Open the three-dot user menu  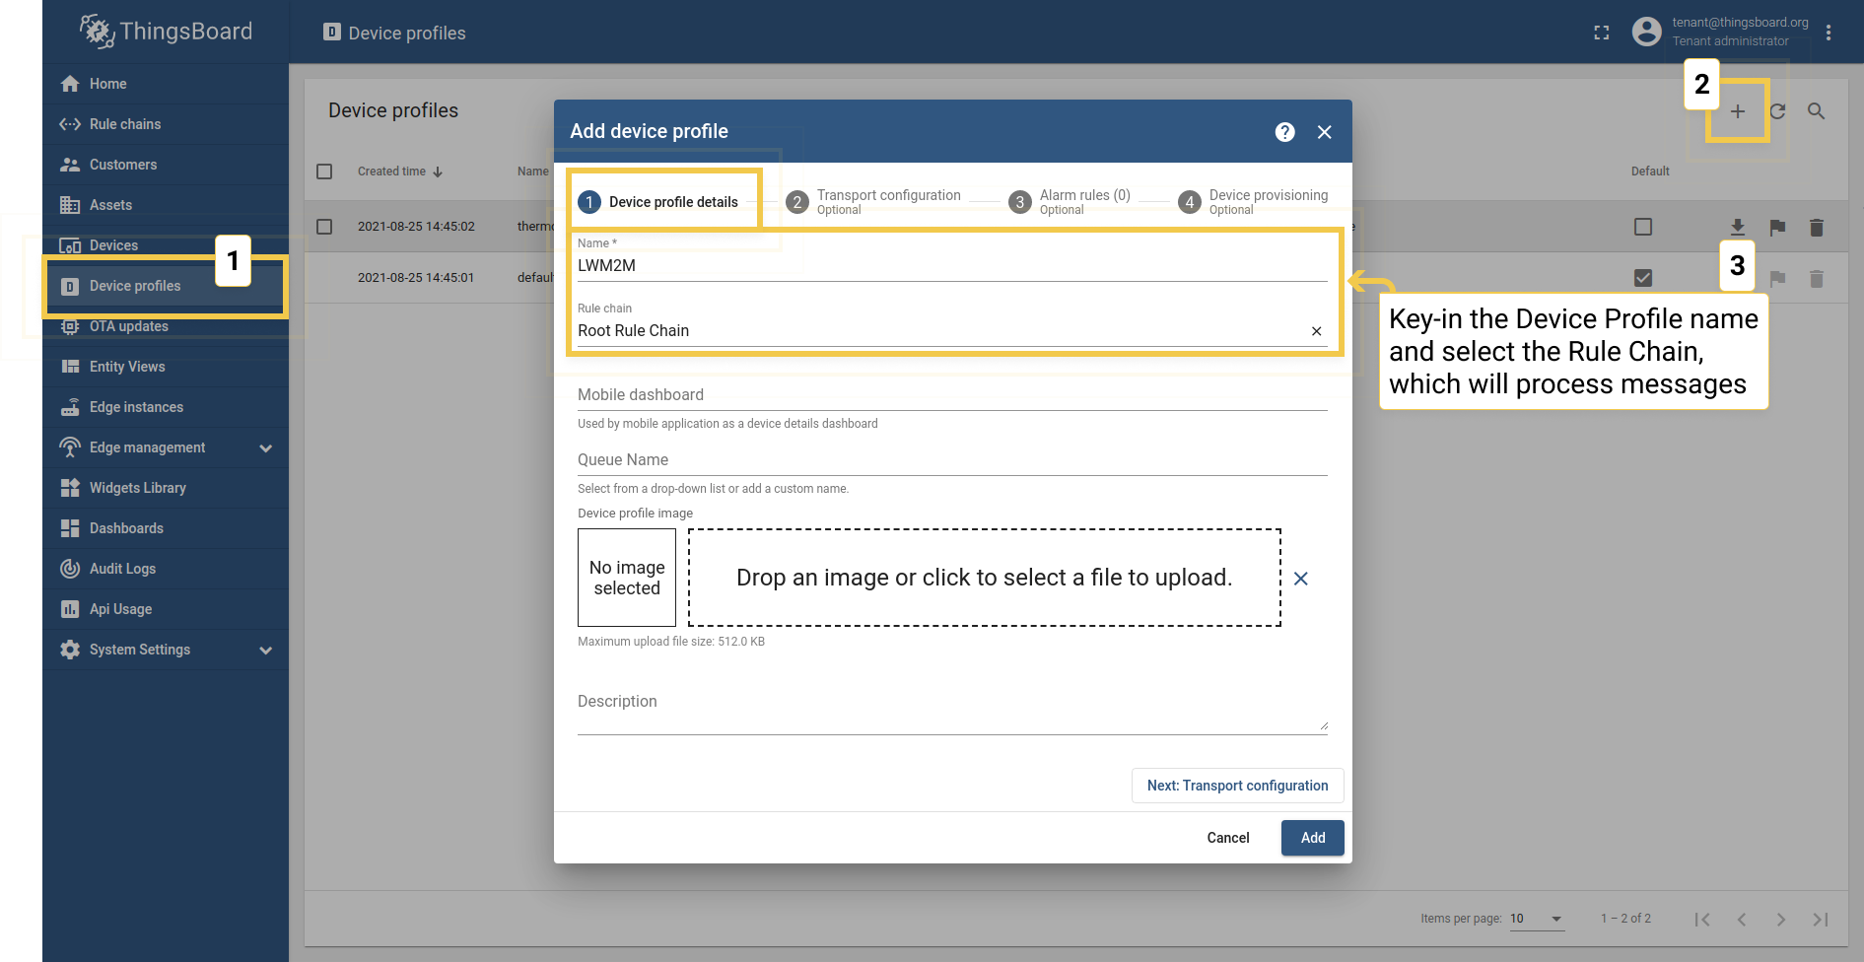[1829, 33]
